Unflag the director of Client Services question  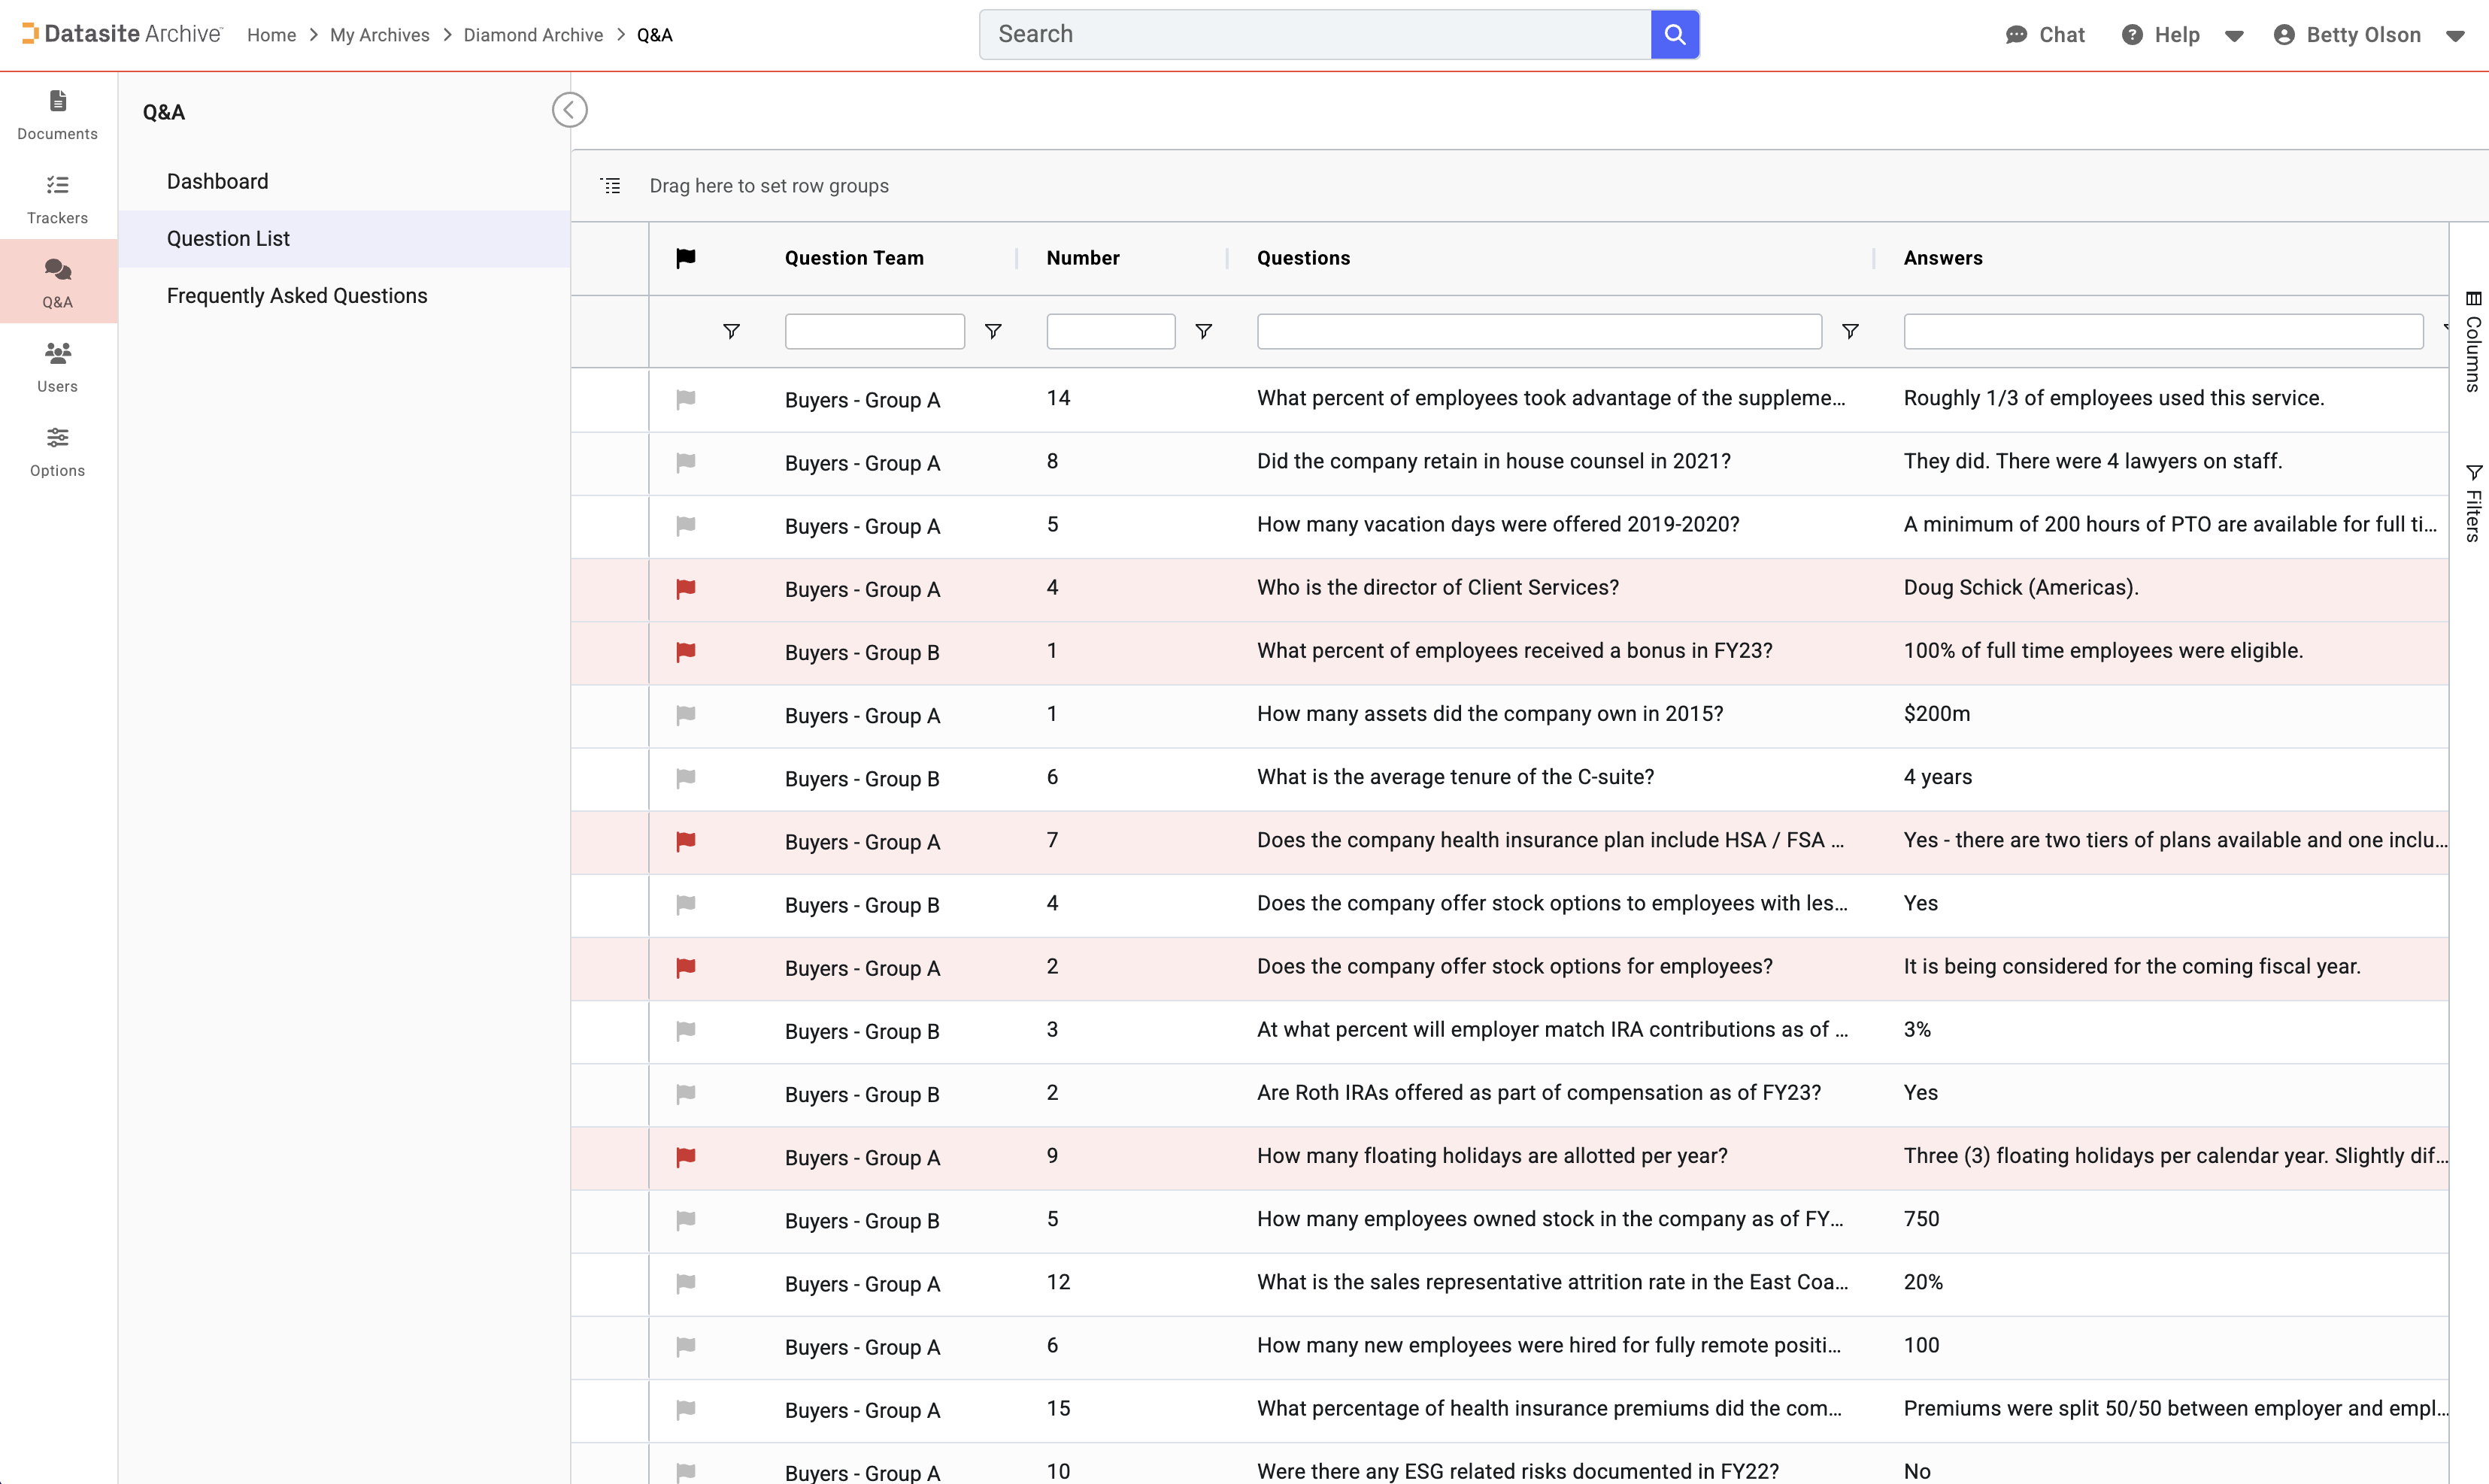point(685,589)
